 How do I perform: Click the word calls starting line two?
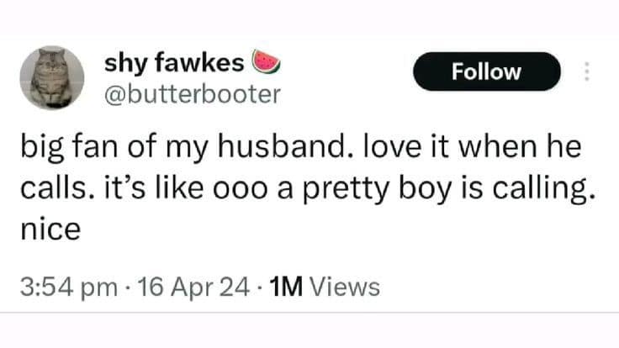click(x=50, y=192)
